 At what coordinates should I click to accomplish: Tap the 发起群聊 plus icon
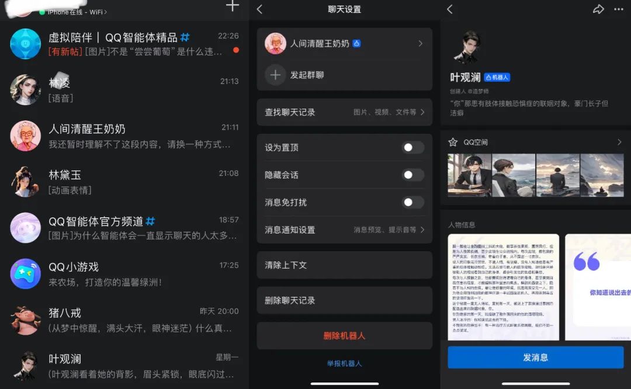pos(275,75)
